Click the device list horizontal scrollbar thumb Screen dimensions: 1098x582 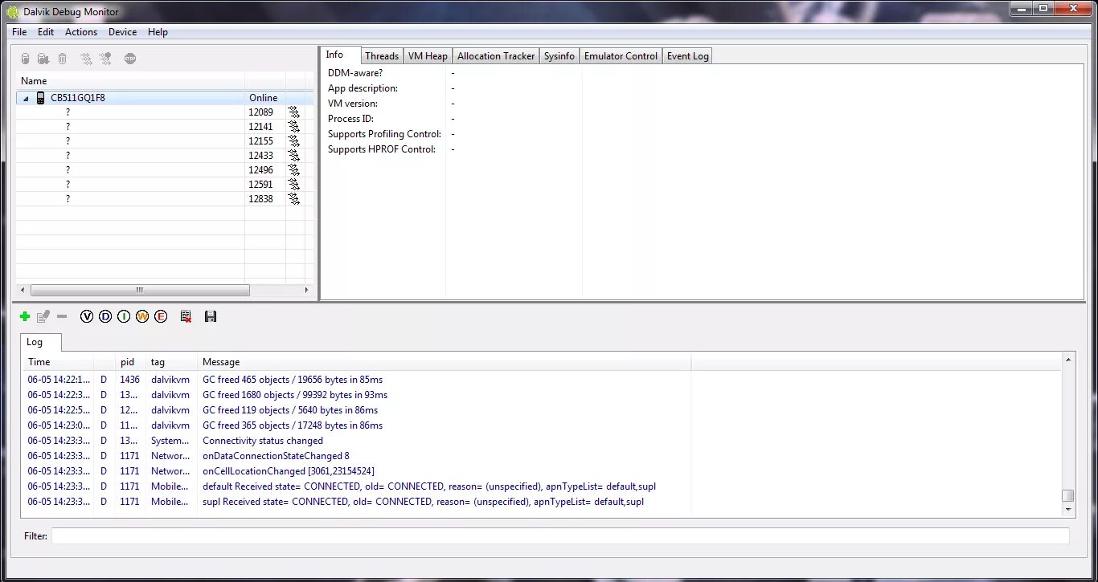(140, 290)
